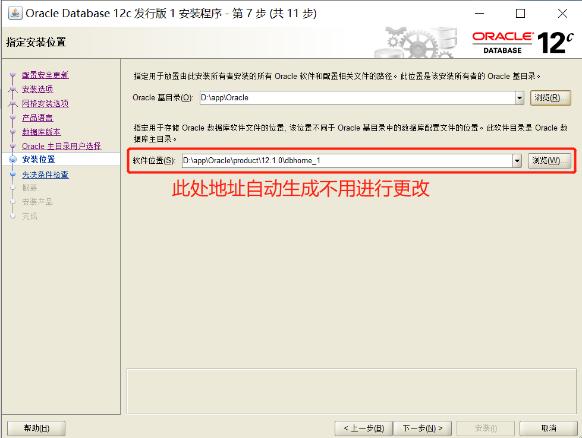582x438 pixels.
Task: Click the disabled 安装产品 step label
Action: coord(37,202)
